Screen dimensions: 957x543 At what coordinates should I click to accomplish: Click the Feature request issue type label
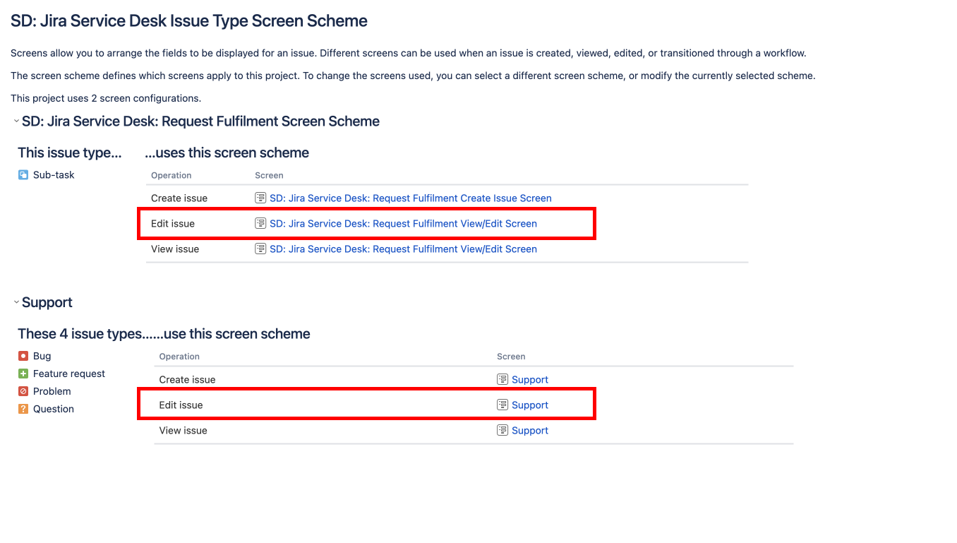pos(69,374)
